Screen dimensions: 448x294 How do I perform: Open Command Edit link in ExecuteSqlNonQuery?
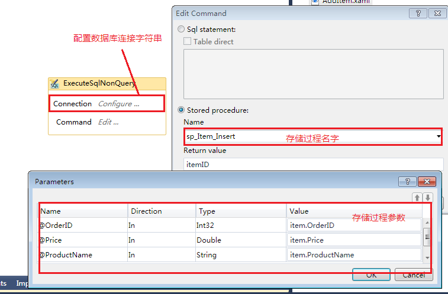(x=108, y=122)
